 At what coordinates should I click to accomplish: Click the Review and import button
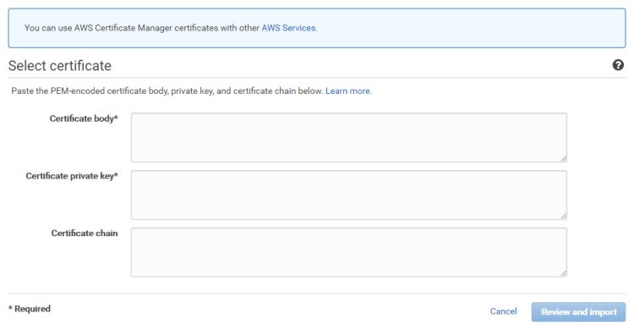click(578, 312)
